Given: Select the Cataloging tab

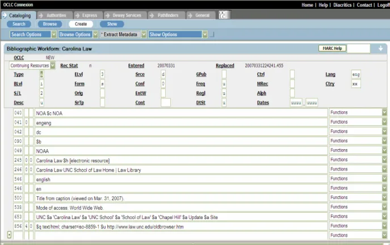Looking at the screenshot, I should [x=19, y=15].
